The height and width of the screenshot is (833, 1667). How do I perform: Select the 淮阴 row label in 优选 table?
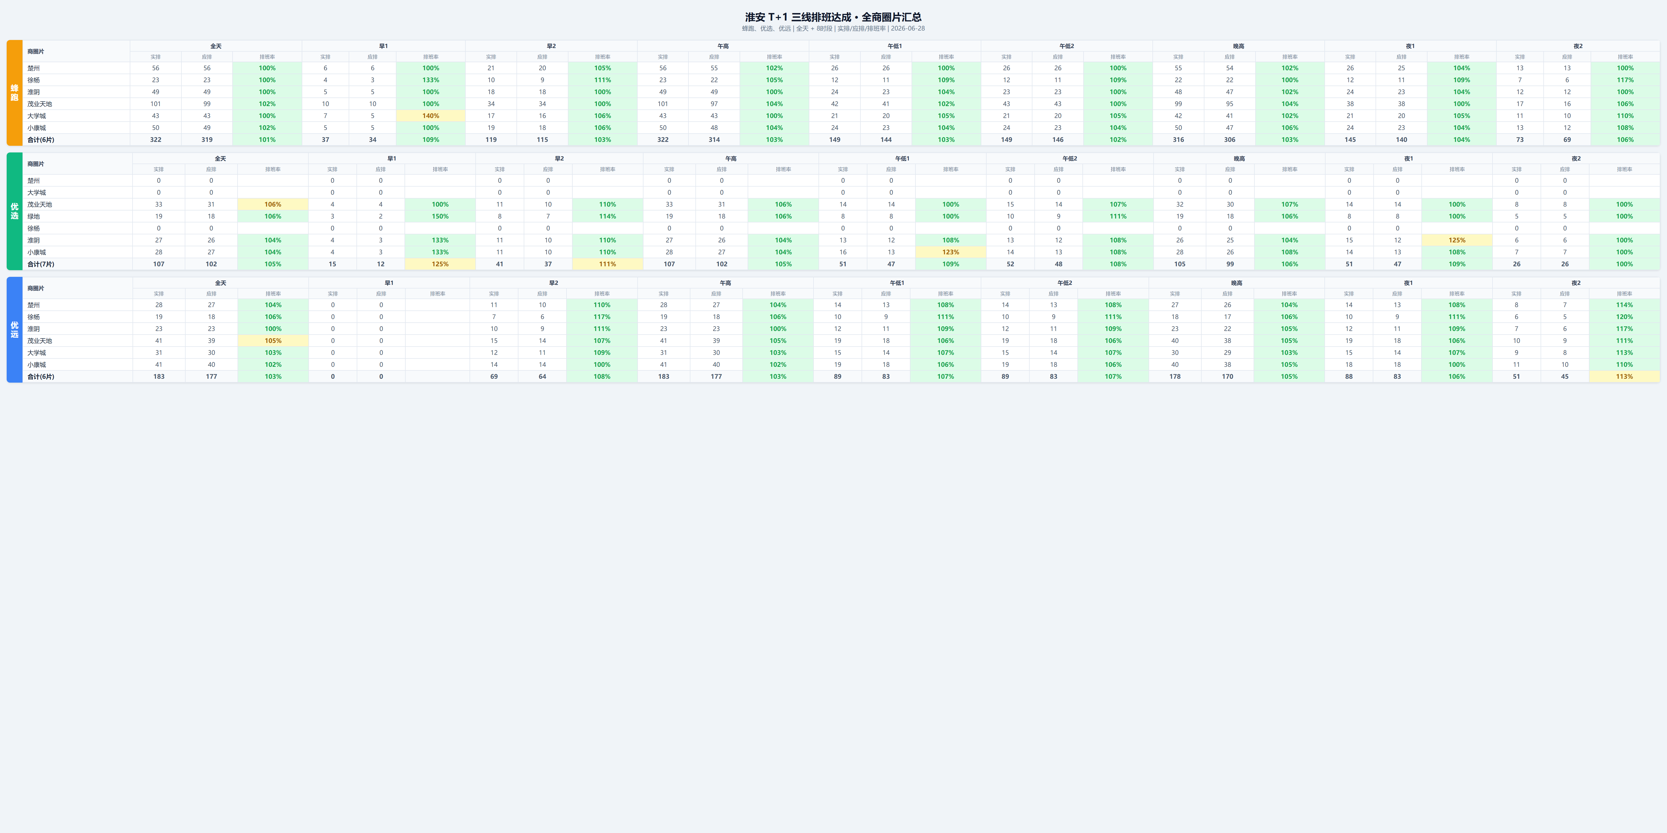point(34,240)
